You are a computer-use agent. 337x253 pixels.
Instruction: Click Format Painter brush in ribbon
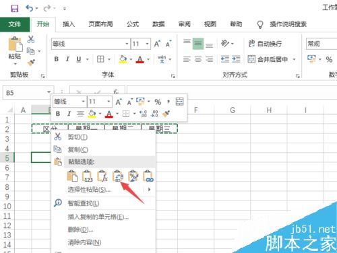[x=31, y=63]
